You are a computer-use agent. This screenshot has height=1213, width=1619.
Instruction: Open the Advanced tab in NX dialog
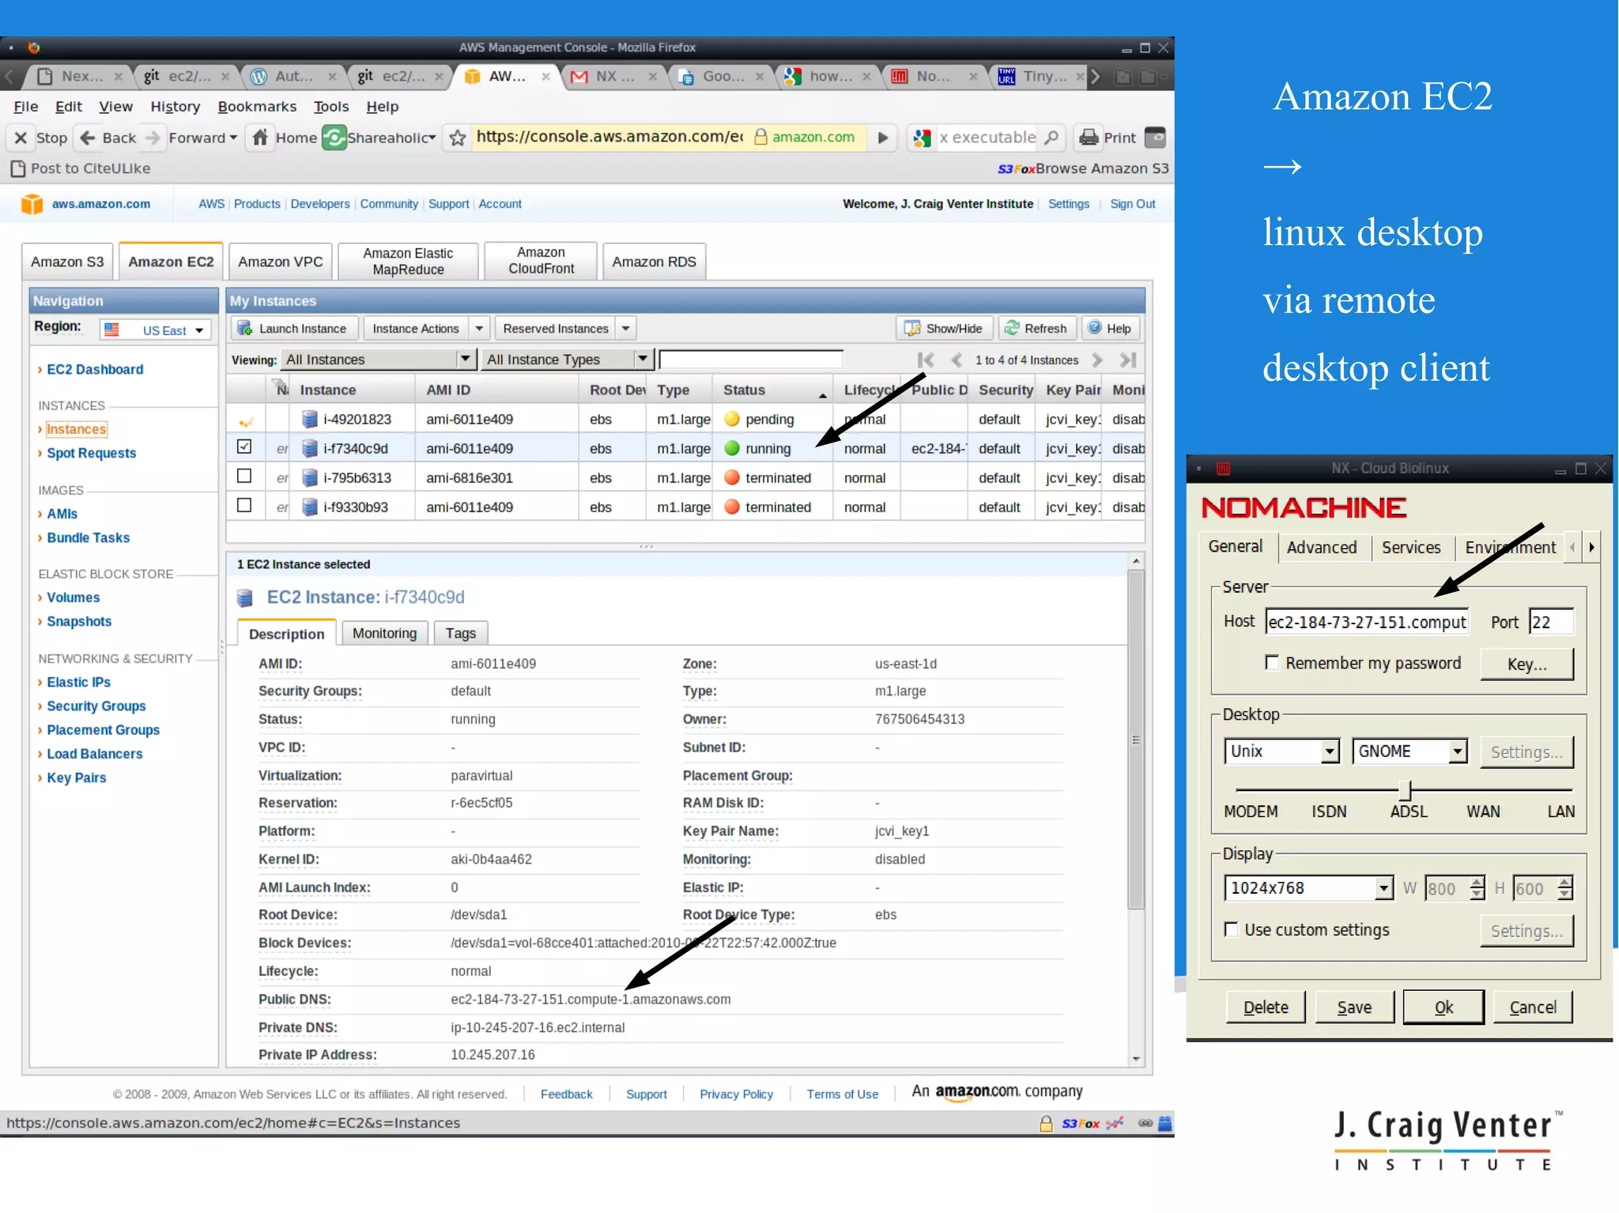[1322, 548]
